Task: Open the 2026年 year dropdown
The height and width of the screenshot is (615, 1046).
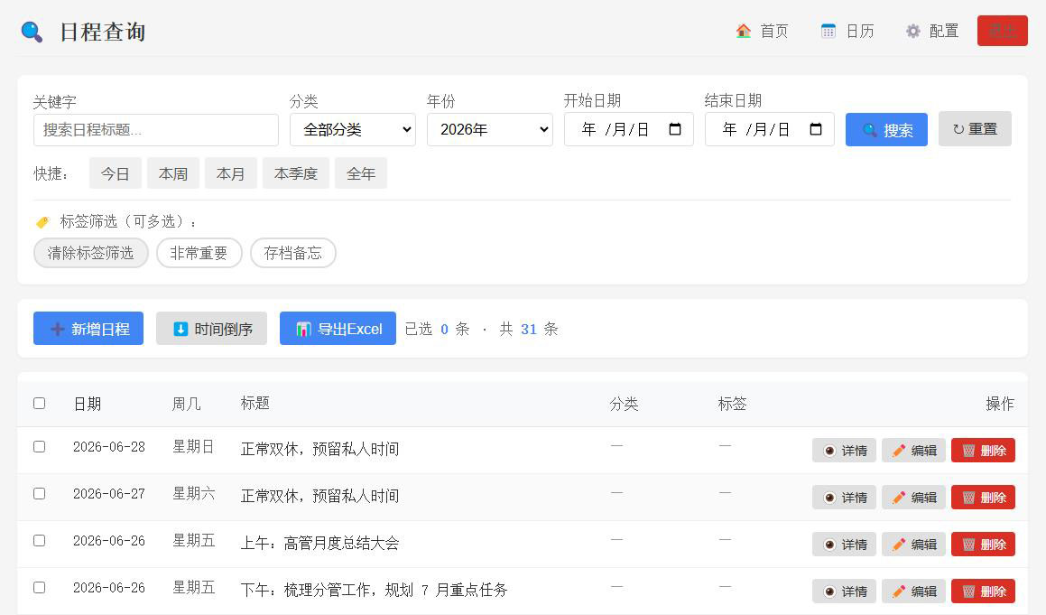Action: click(x=490, y=129)
